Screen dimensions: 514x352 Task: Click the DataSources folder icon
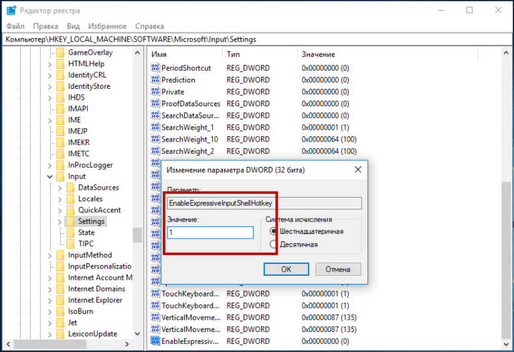(x=70, y=188)
